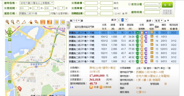The height and width of the screenshot is (96, 184).
Task: Select the 103/12 row priced 3,500
Action: (x=124, y=41)
